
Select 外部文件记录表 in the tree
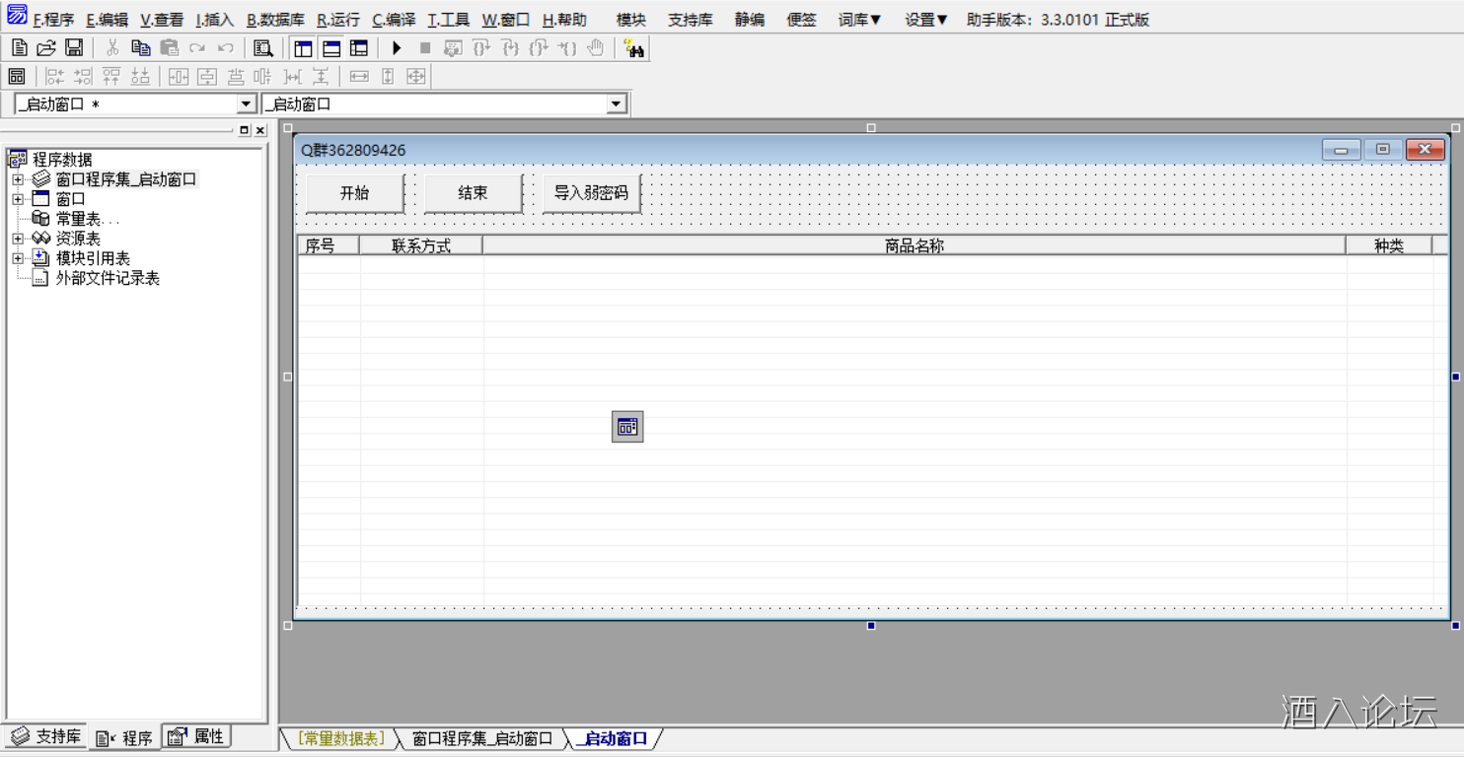point(107,278)
